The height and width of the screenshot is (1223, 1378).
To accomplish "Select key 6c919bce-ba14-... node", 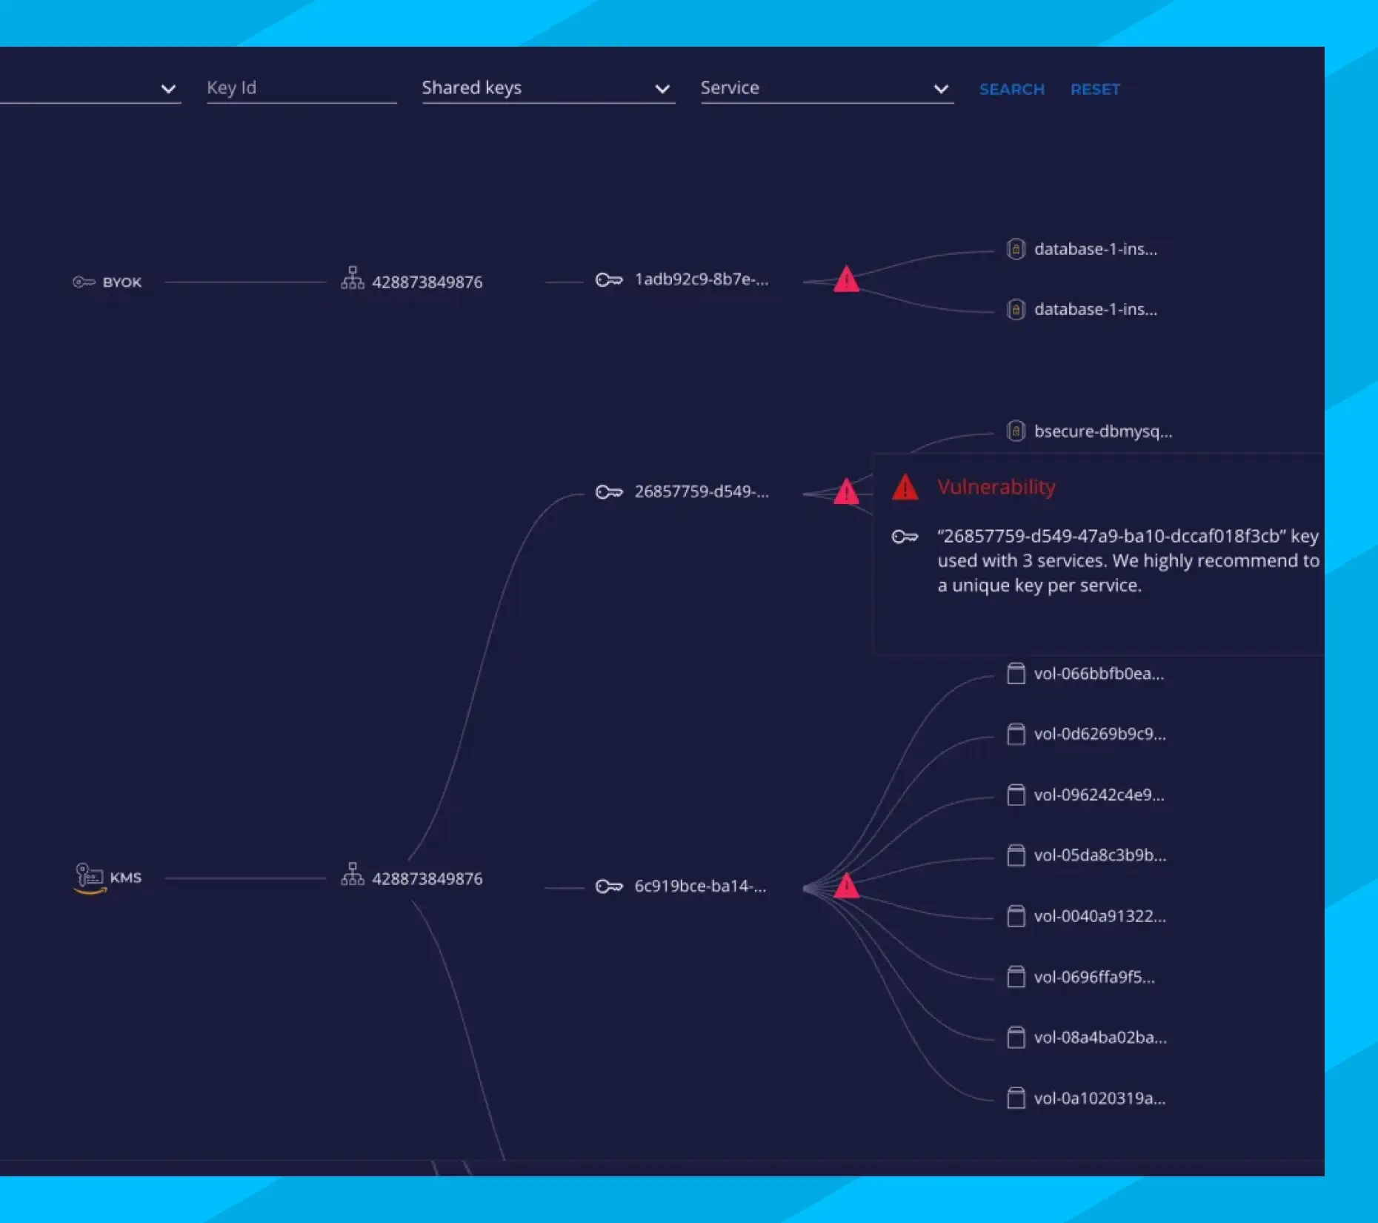I will 700,886.
